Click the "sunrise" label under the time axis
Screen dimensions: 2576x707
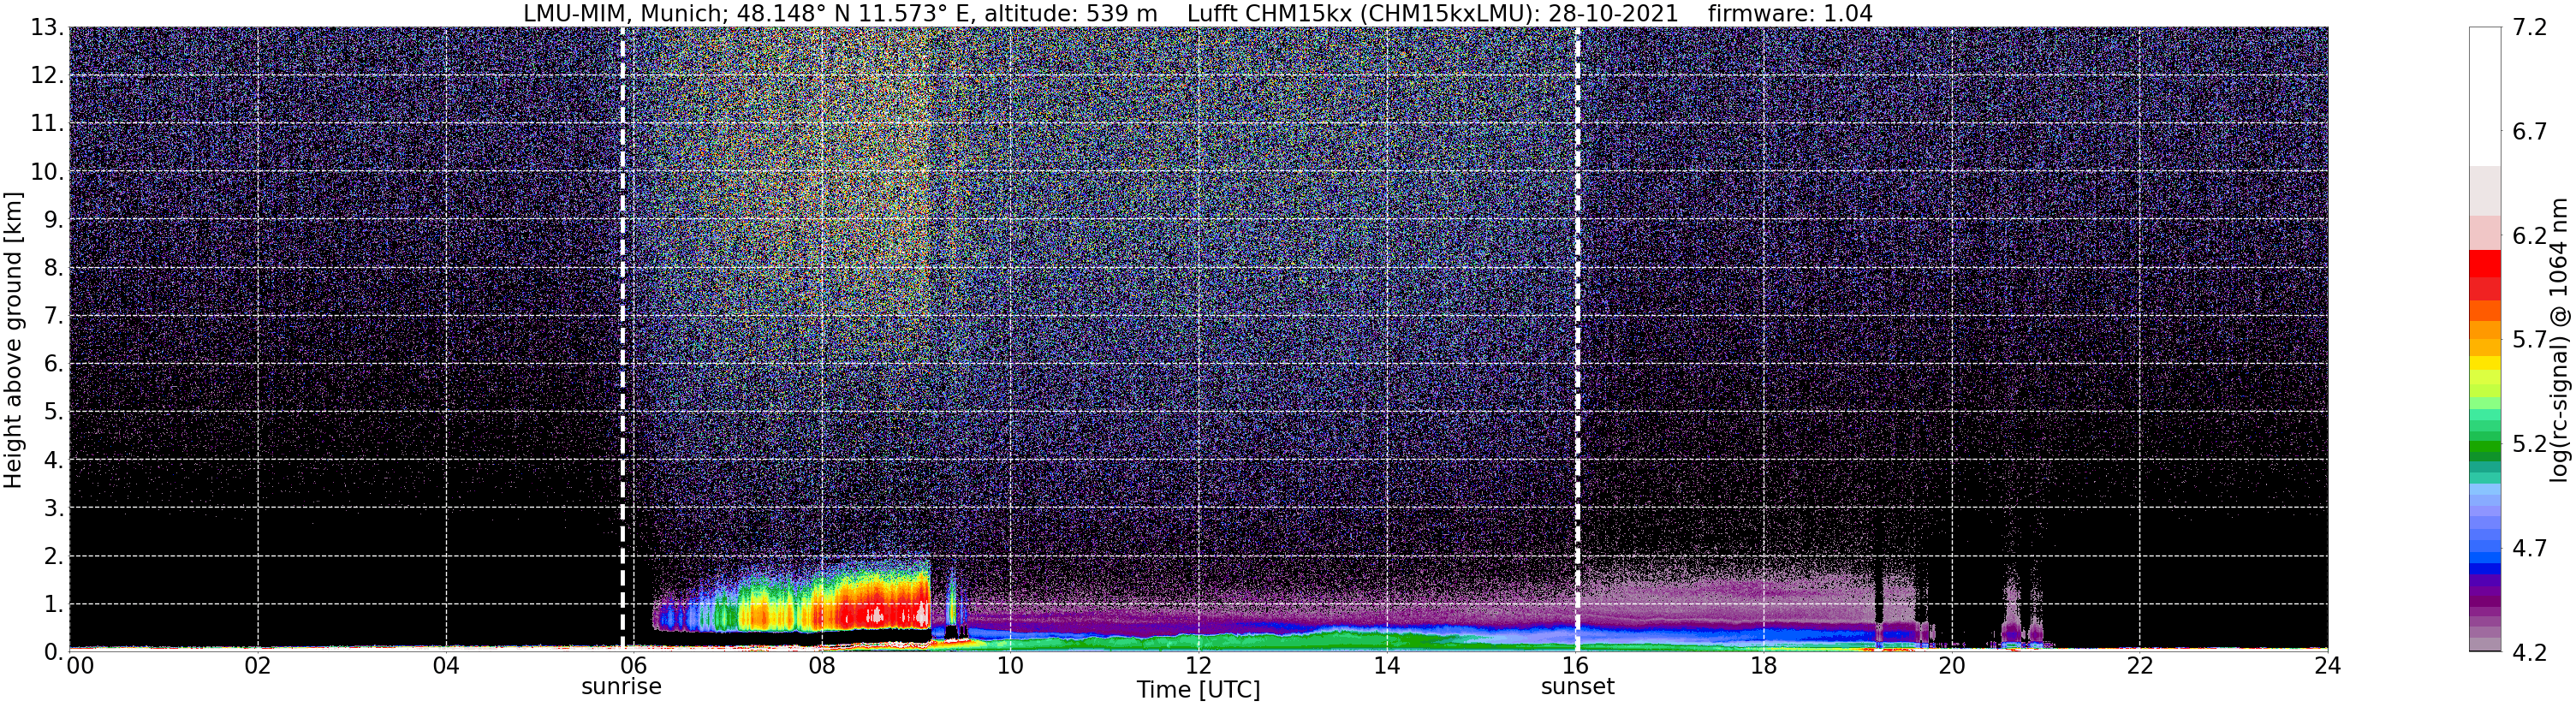tap(621, 687)
